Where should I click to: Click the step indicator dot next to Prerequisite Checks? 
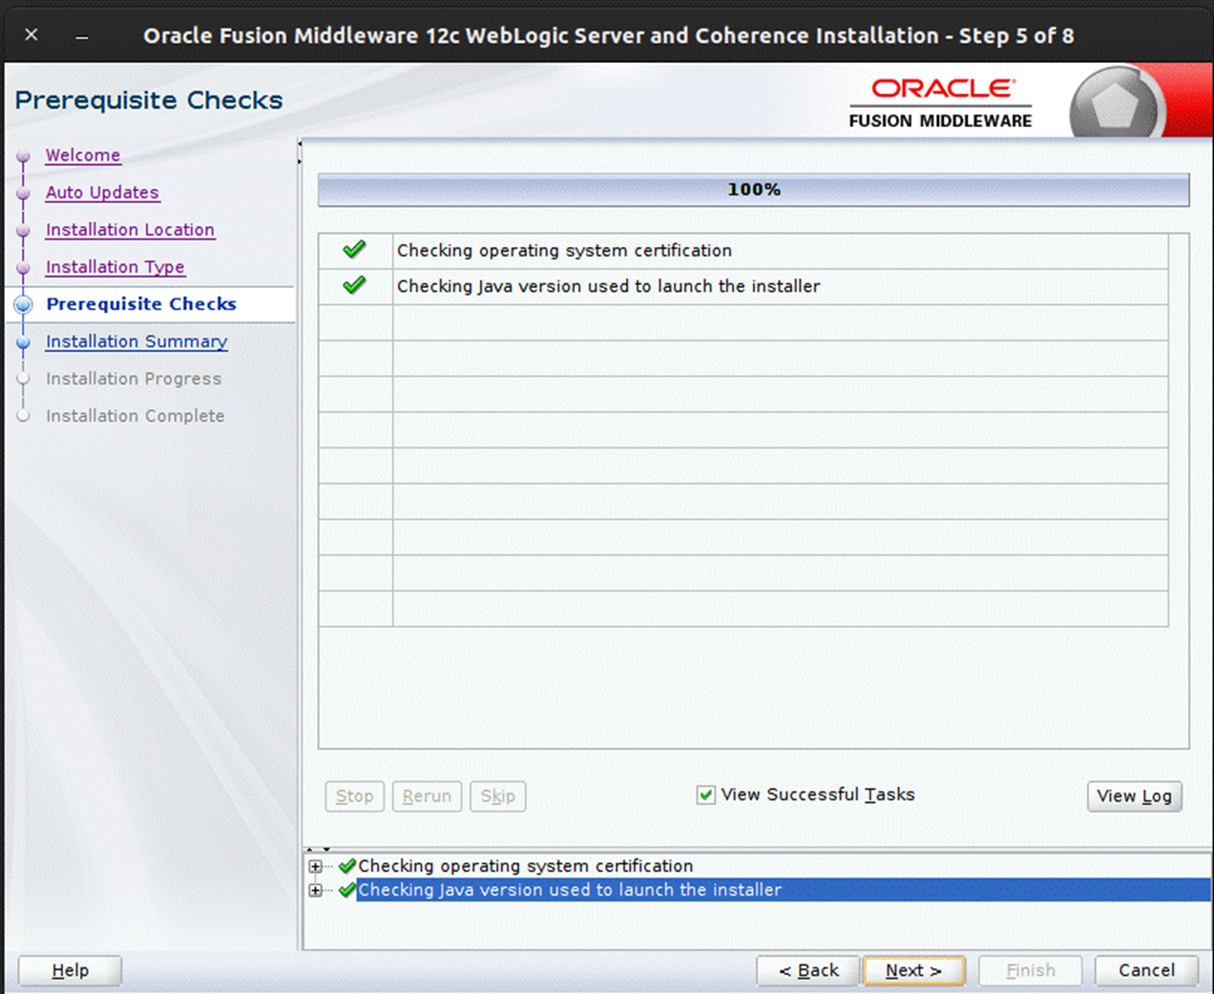point(23,304)
